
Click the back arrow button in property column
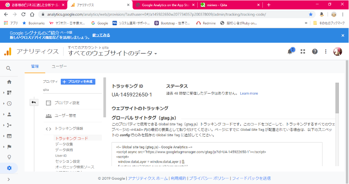[x=34, y=102]
